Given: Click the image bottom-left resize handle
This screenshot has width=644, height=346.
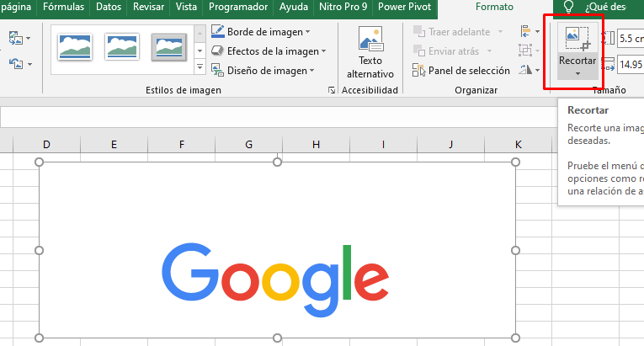Looking at the screenshot, I should coord(39,338).
